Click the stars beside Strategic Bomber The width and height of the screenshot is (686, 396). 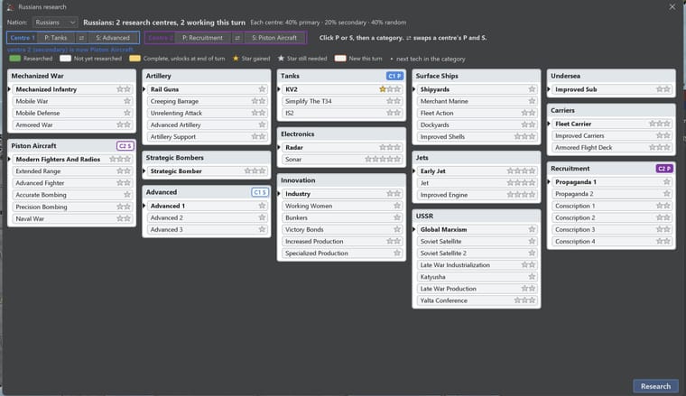(255, 171)
